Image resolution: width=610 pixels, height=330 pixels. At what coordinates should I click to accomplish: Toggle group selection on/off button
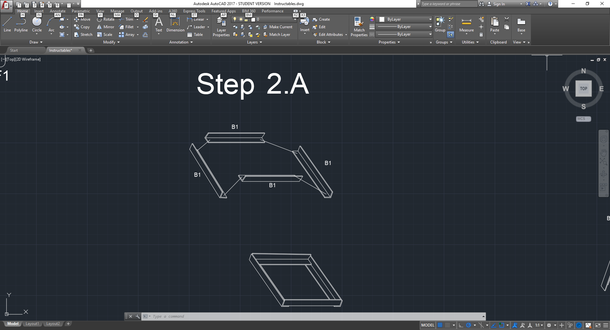[451, 35]
